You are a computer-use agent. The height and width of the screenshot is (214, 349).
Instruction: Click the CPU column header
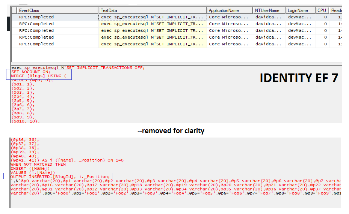click(322, 10)
